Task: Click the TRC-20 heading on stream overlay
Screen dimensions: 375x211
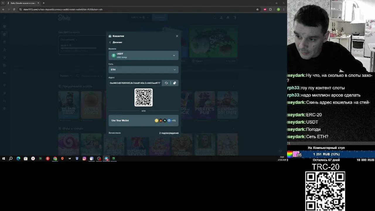Action: (325, 167)
